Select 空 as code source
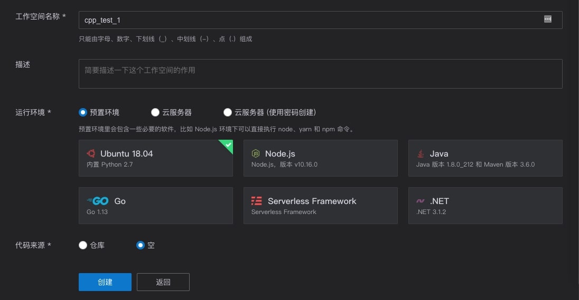The height and width of the screenshot is (300, 579). pos(141,245)
